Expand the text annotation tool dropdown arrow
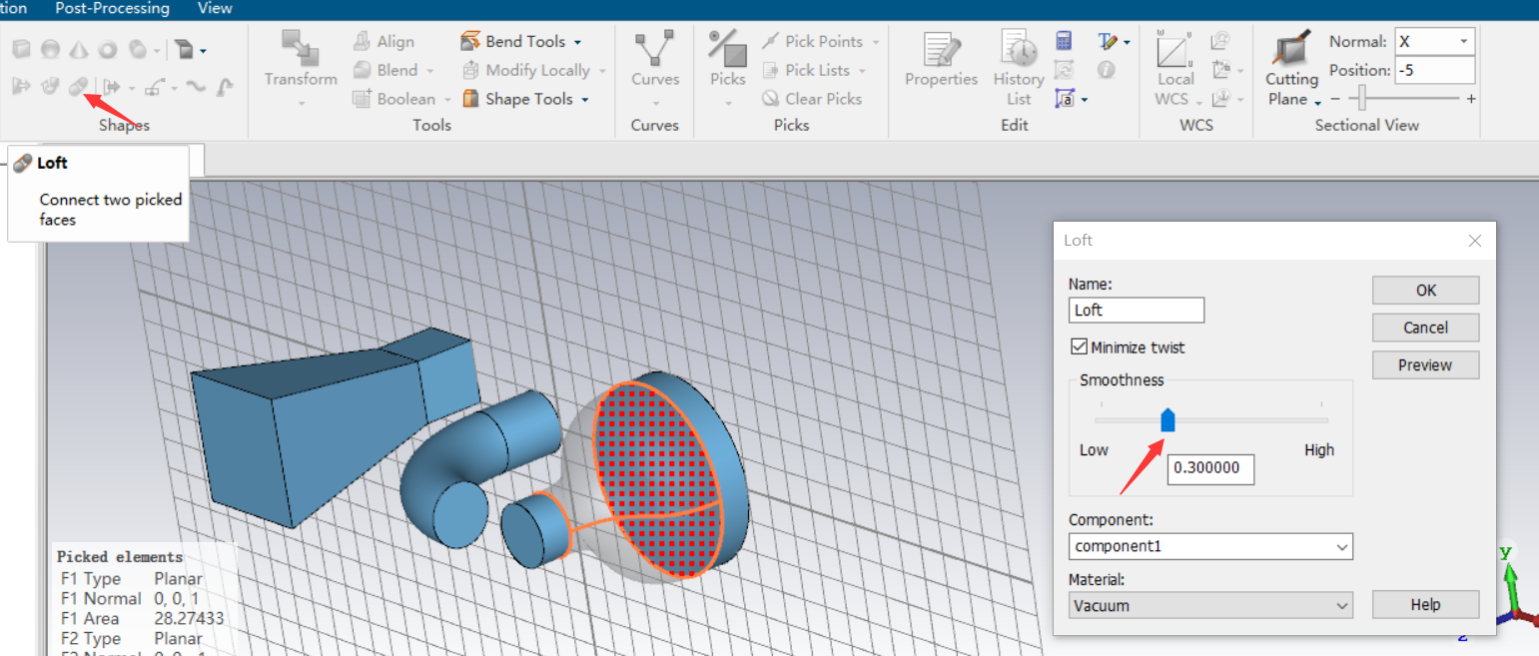Screen dimensions: 1539x656 coord(1127,42)
